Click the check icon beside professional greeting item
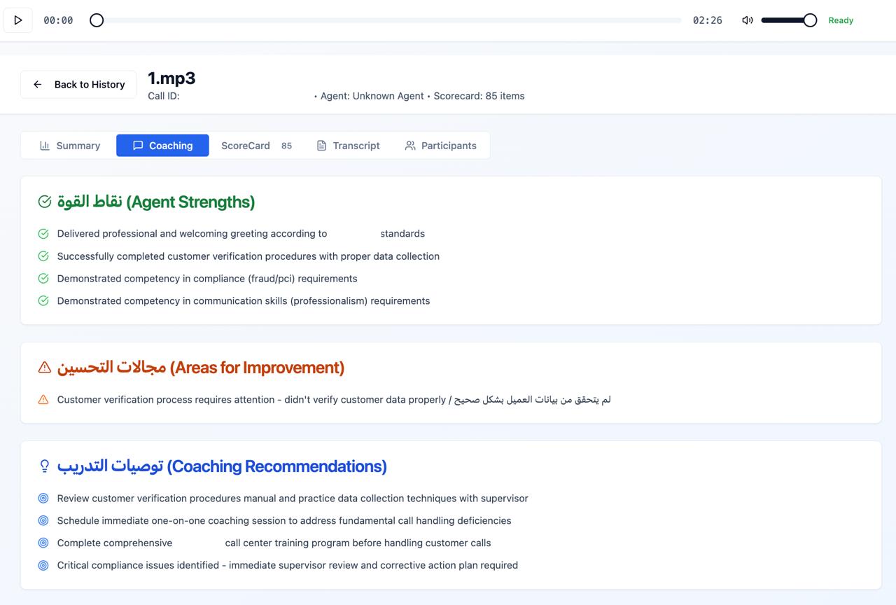The height and width of the screenshot is (605, 896). coord(43,234)
